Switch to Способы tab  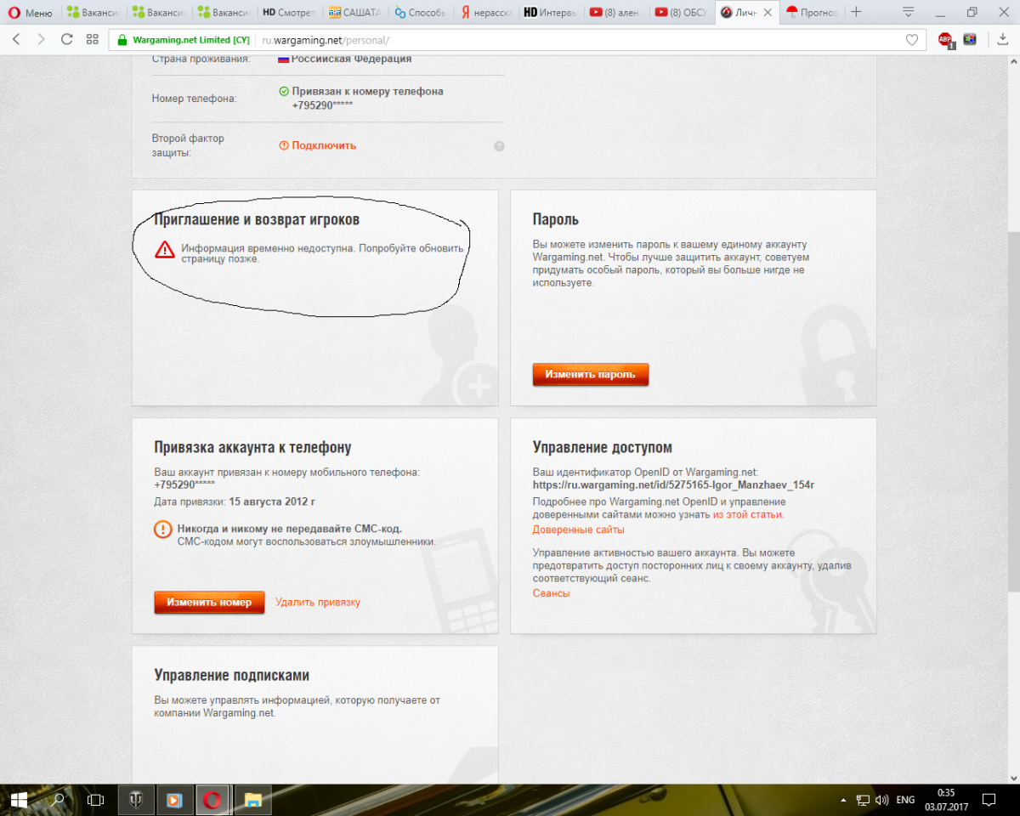pyautogui.click(x=419, y=13)
